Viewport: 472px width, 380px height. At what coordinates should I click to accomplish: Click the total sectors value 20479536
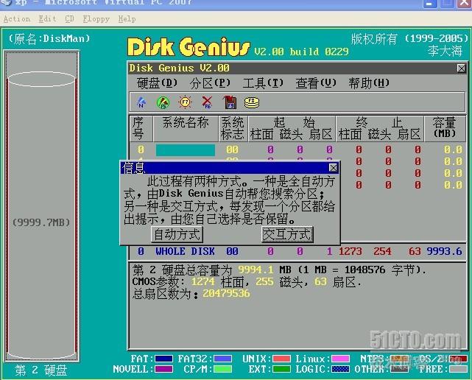point(226,294)
